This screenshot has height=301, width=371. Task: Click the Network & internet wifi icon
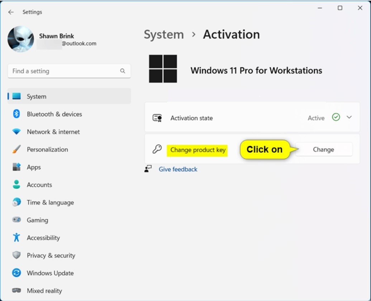pos(16,132)
